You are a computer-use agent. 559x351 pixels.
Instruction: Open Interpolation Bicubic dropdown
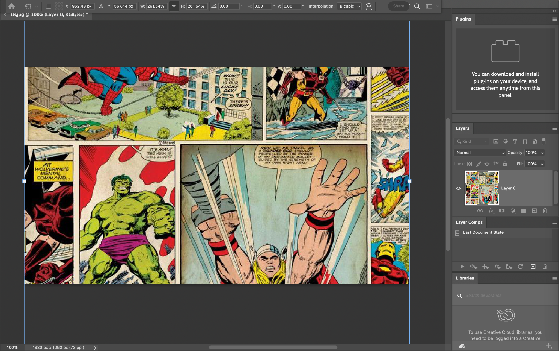(x=349, y=6)
